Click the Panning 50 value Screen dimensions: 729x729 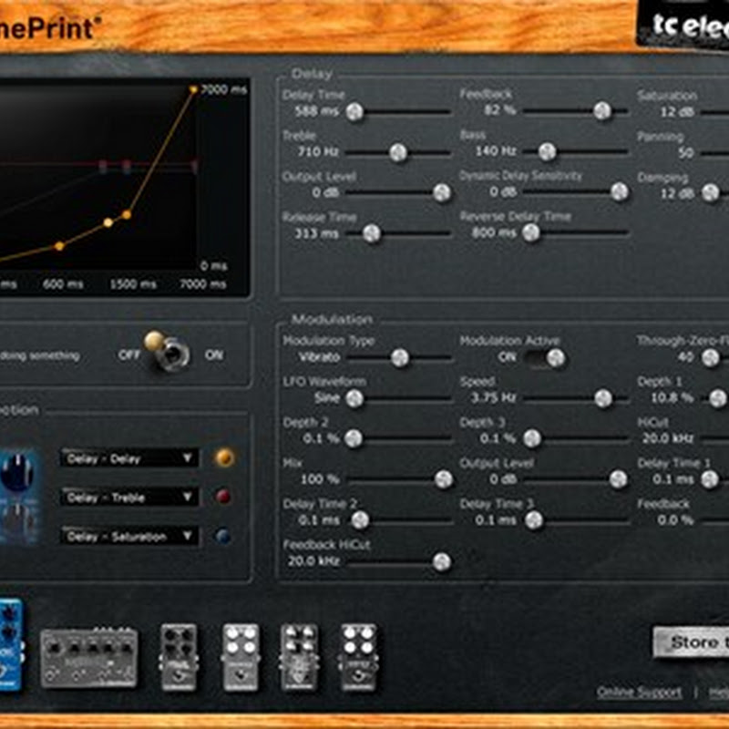686,152
